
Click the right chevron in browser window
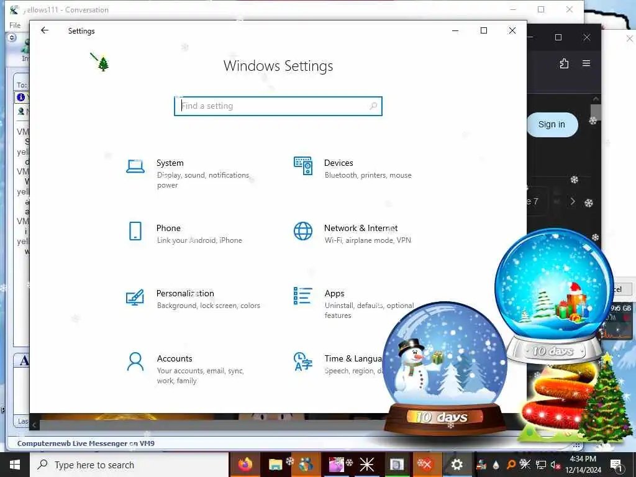point(572,201)
